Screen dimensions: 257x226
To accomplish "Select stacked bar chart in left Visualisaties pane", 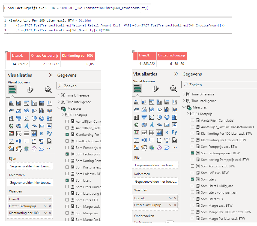I will 11,103.
